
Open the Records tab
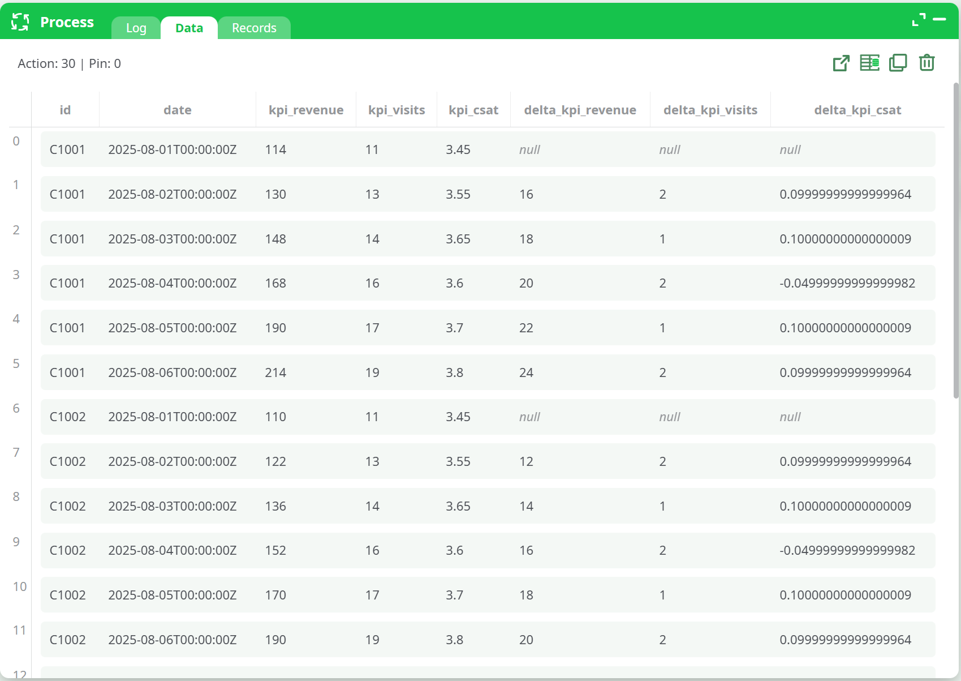tap(254, 28)
